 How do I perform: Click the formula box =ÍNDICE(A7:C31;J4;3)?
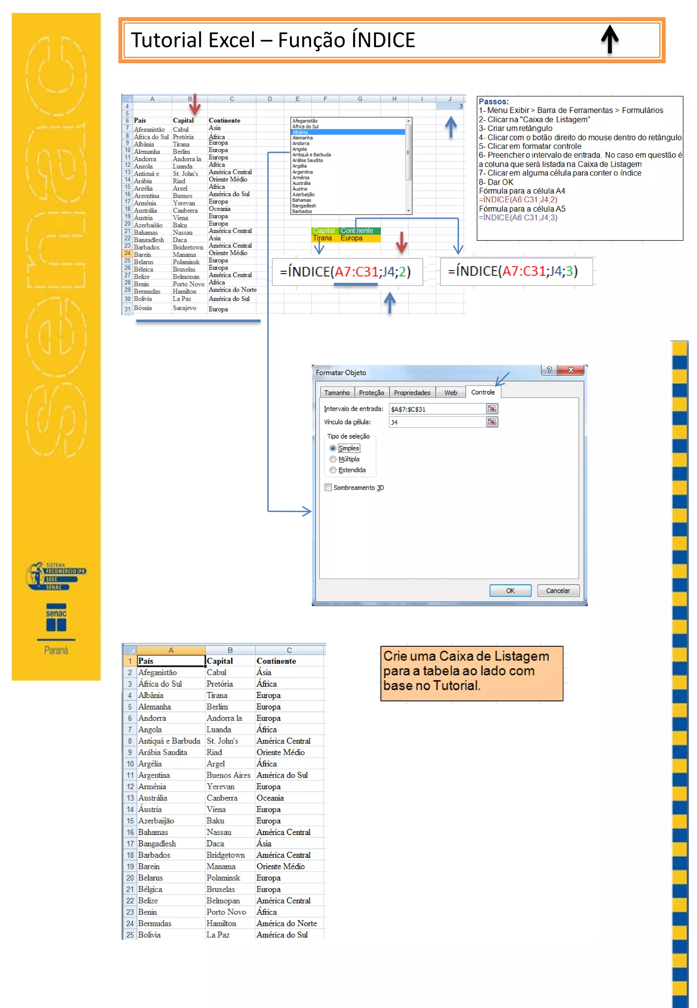(516, 271)
